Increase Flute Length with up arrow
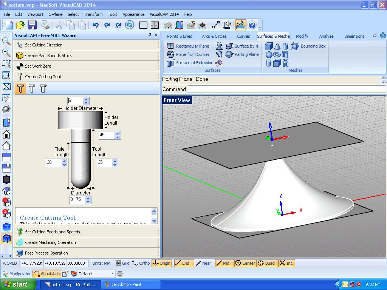387x290 pixels. coord(64,161)
